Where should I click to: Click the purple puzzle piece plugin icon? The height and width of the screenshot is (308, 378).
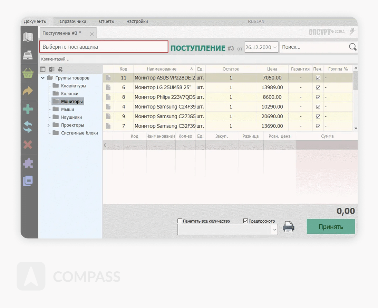(28, 163)
